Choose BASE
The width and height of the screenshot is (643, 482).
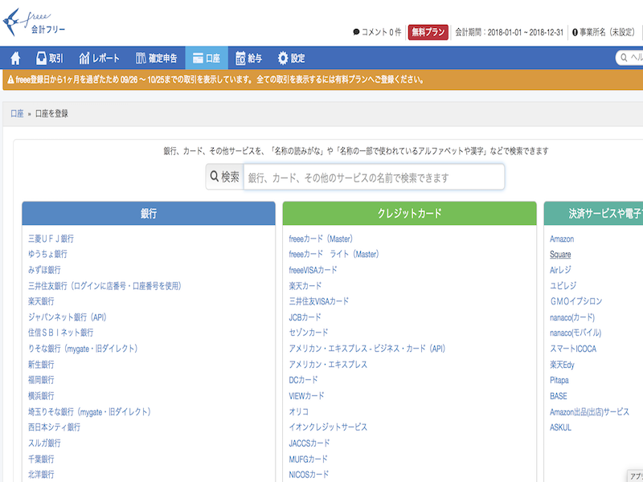pos(559,396)
